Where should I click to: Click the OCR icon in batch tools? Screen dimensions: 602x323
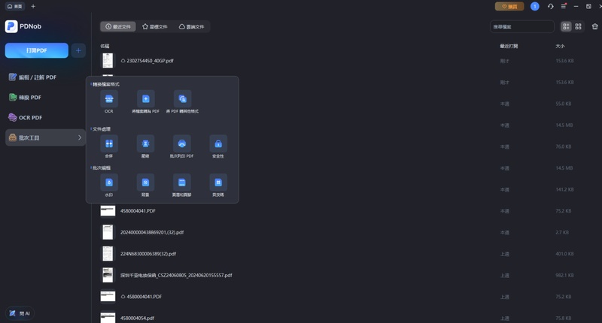(x=109, y=98)
